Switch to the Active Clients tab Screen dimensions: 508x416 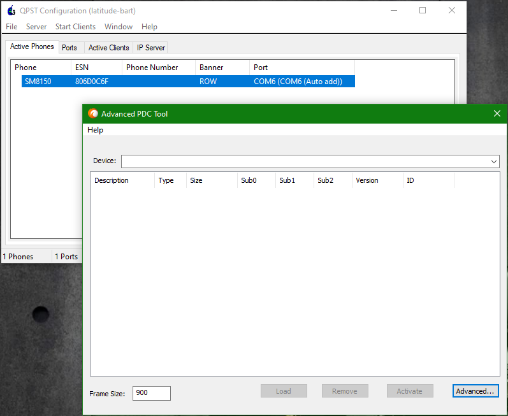point(108,48)
